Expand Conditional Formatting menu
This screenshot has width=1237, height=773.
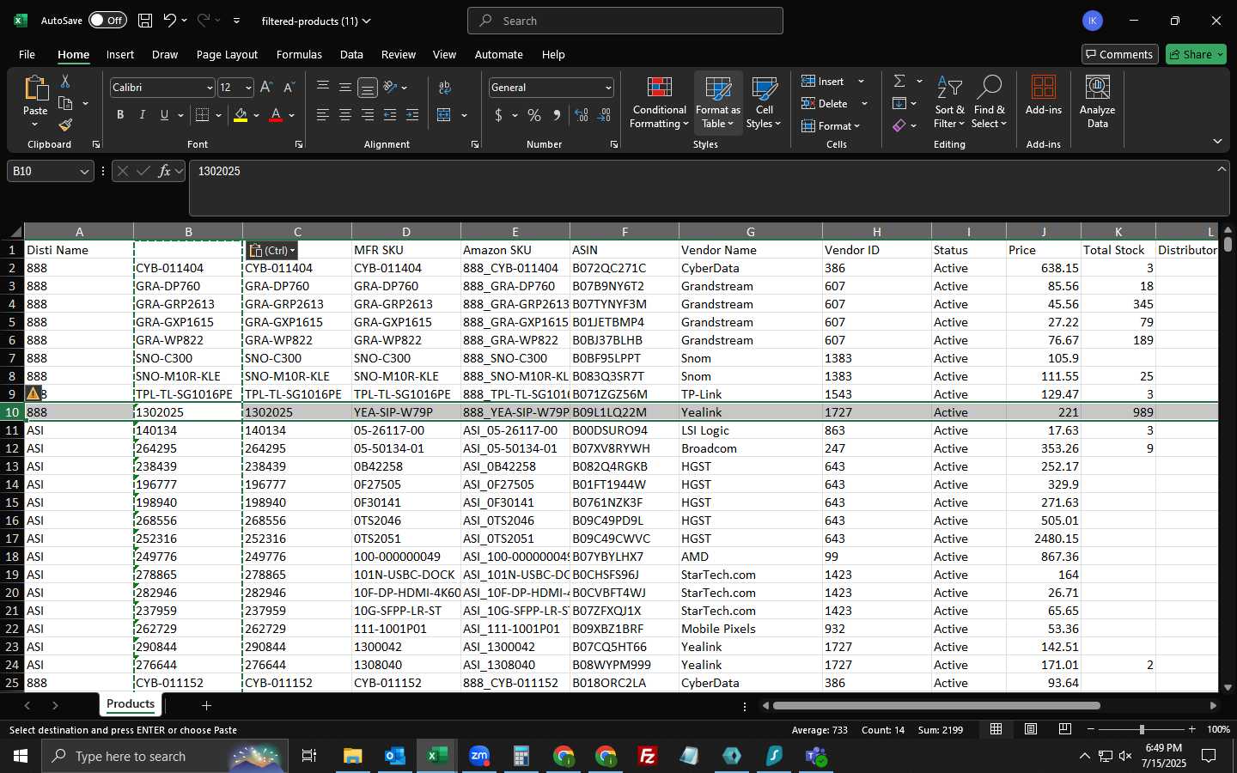[x=659, y=101]
